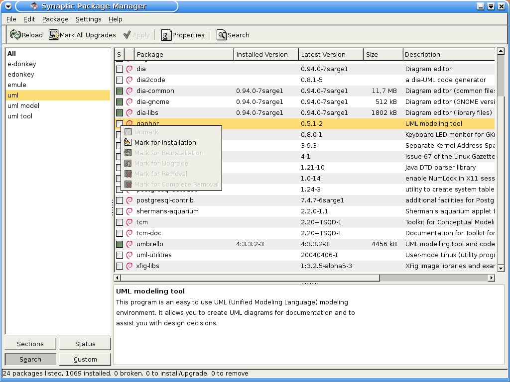This screenshot has height=382, width=510.
Task: Open the Settings menu
Action: [89, 19]
